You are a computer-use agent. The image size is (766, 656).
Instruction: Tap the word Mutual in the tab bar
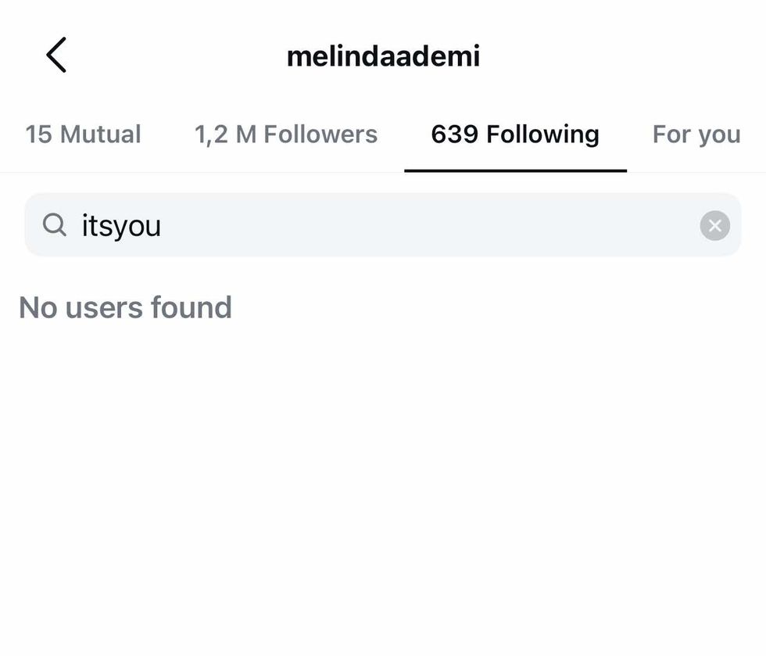pyautogui.click(x=100, y=134)
